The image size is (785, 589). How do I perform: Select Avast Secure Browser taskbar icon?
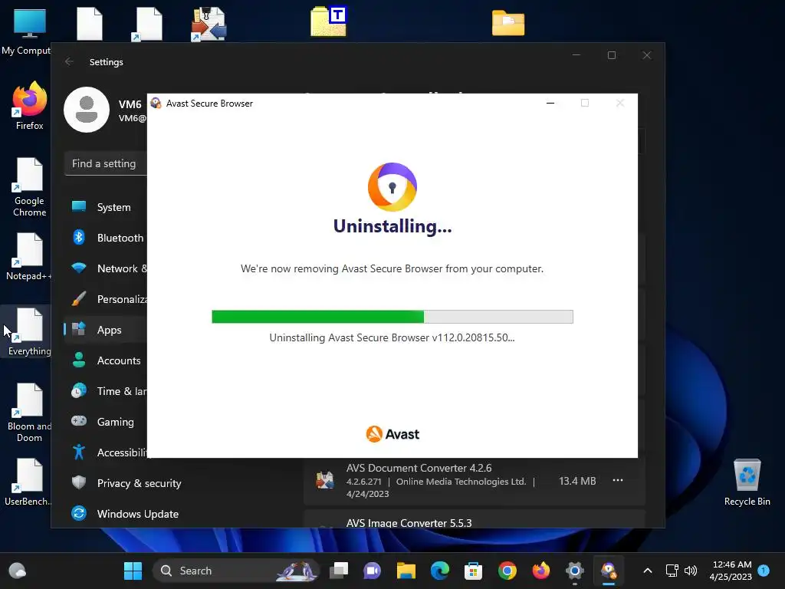tap(608, 571)
